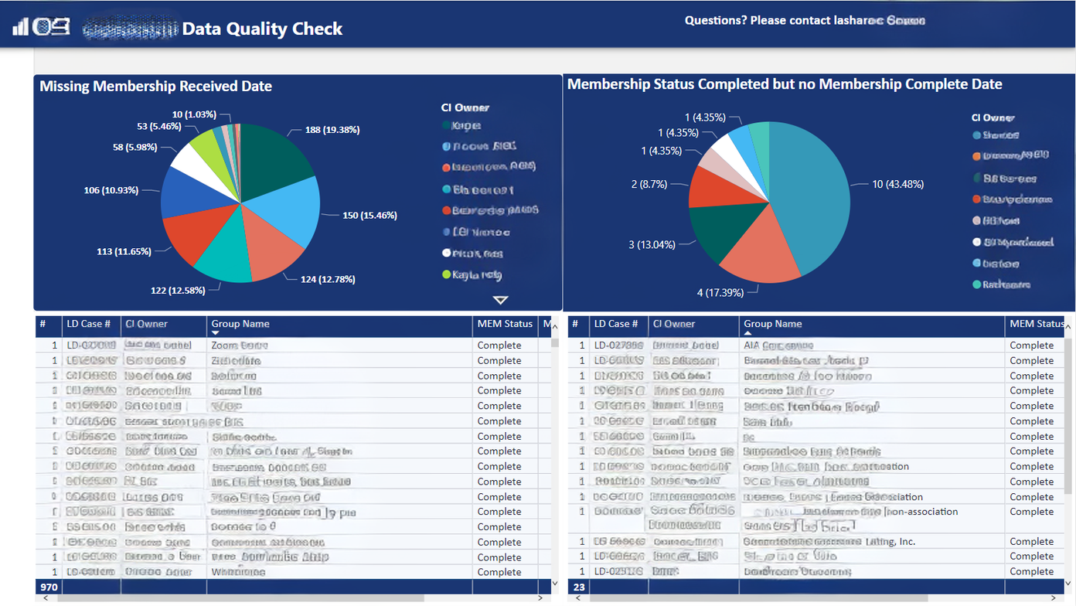
Task: Click the left table's scroll-up arrow
Action: pos(554,329)
